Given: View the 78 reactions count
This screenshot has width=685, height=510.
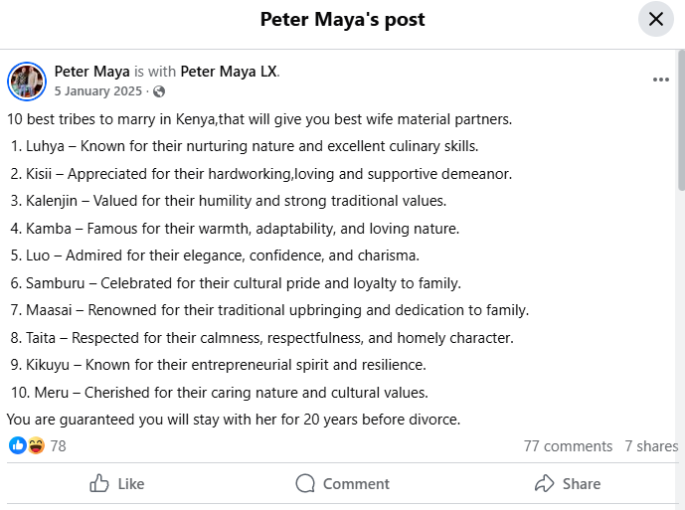Looking at the screenshot, I should 58,446.
